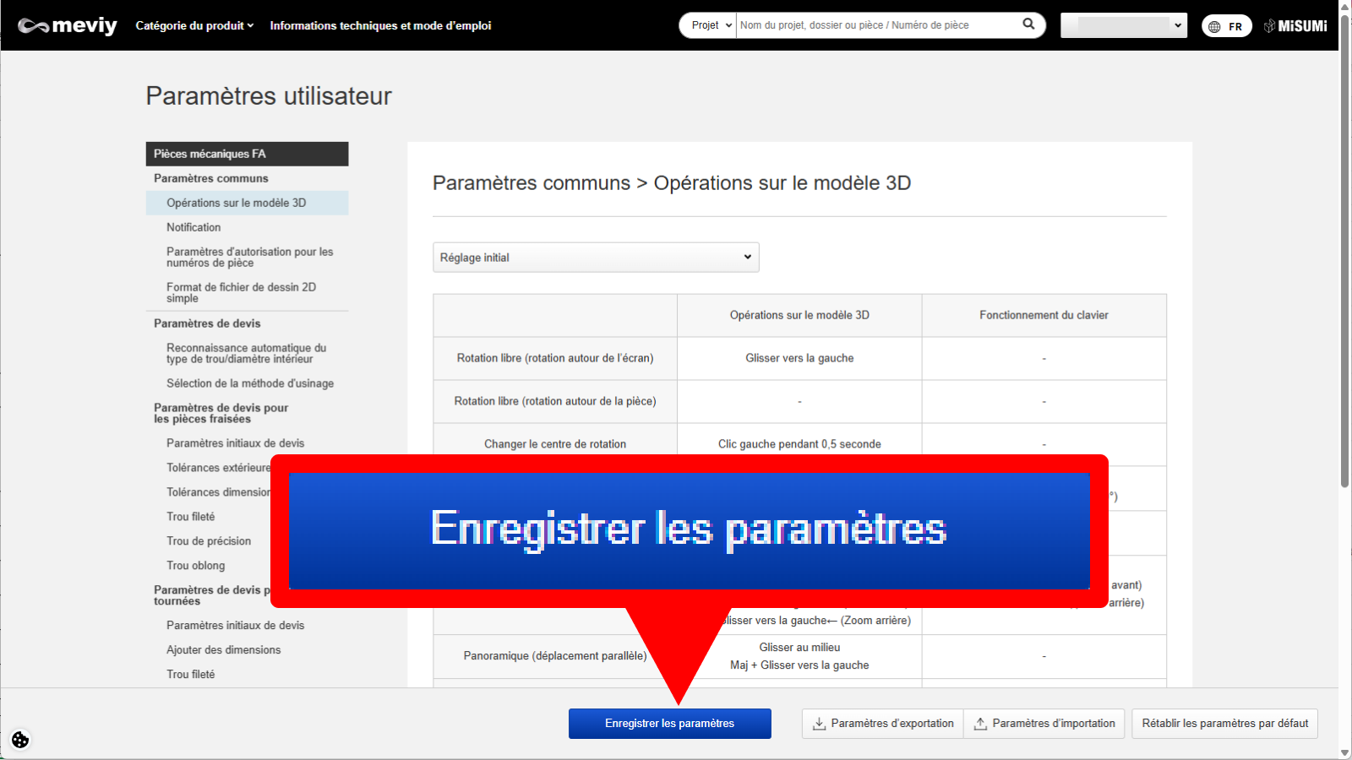Click the project name search field

pyautogui.click(x=877, y=25)
